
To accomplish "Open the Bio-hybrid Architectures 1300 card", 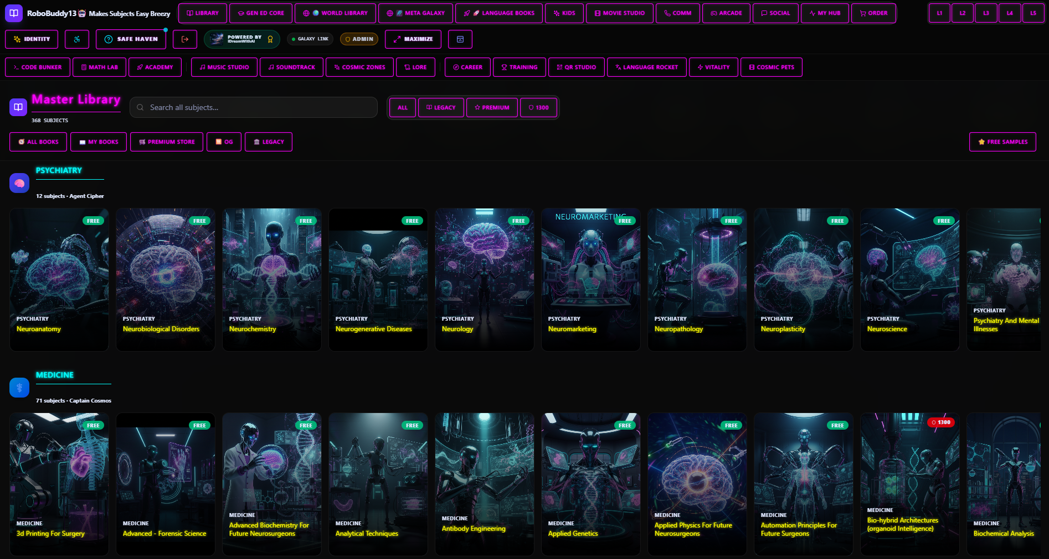I will [910, 484].
